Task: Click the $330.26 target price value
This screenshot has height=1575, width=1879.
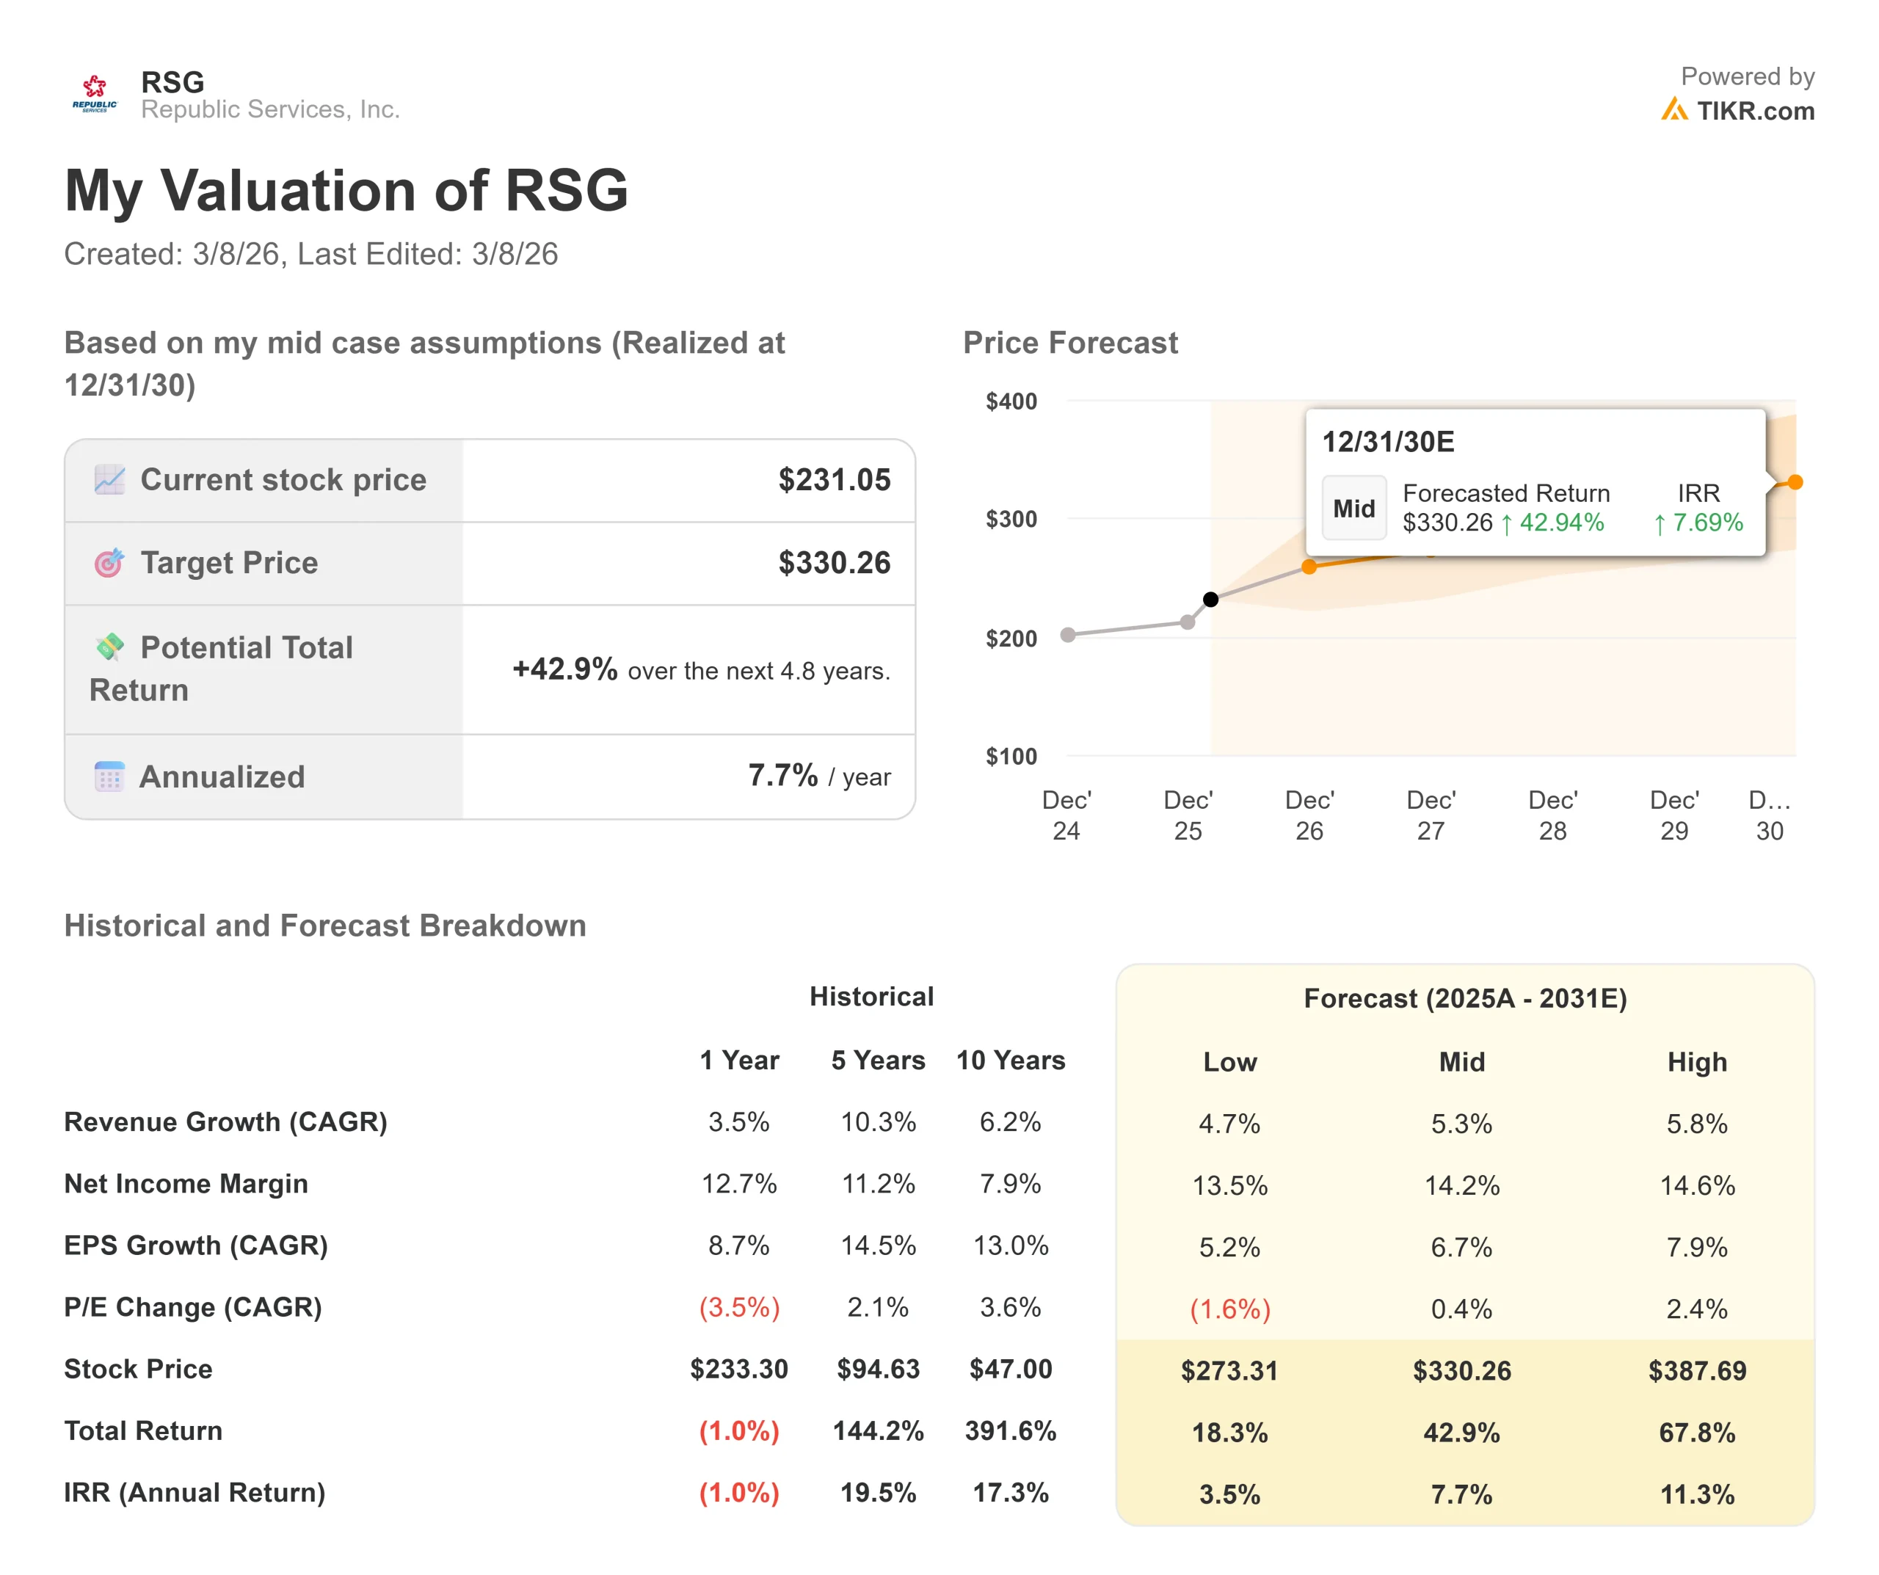Action: (x=834, y=563)
